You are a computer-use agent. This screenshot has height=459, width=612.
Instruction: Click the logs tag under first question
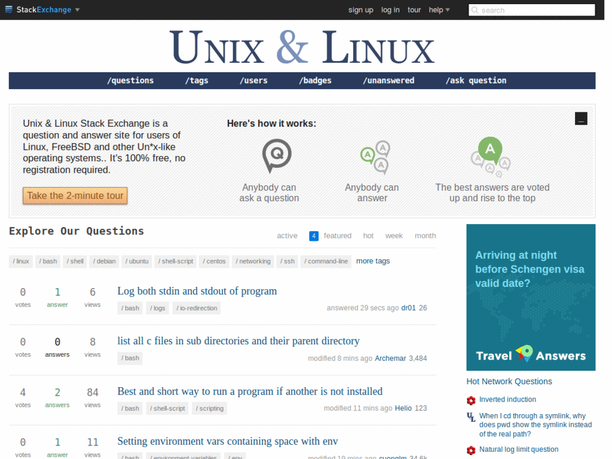158,308
